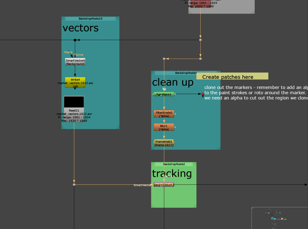Click the Read21 node thumbnail
Screen dimensions: 308x229
pos(74,102)
